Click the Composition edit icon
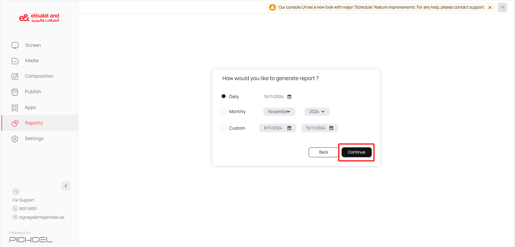 click(x=15, y=76)
